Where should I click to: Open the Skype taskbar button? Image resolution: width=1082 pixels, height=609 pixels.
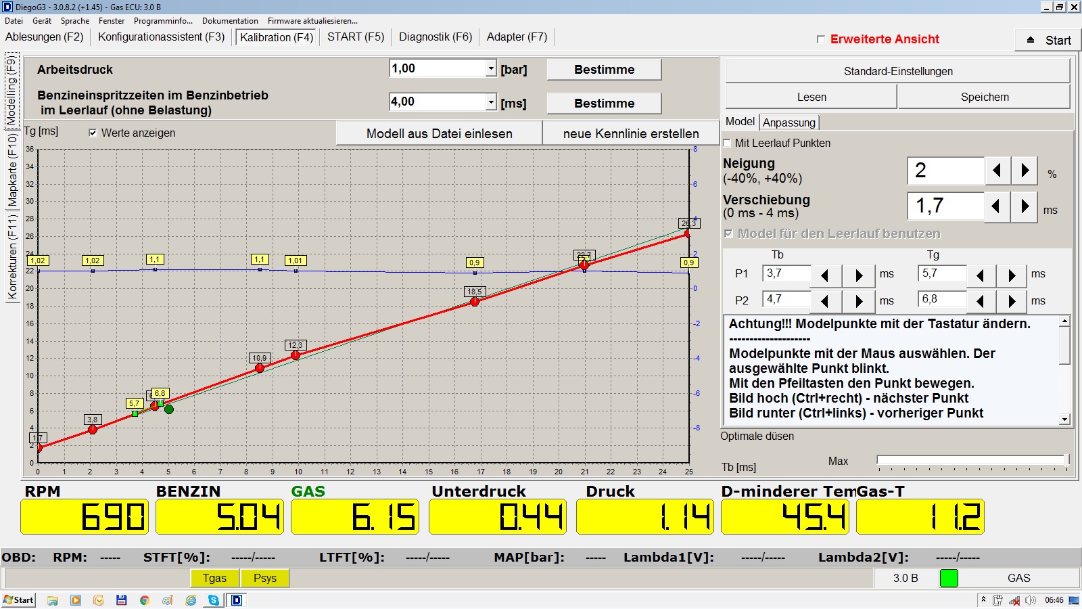click(214, 600)
